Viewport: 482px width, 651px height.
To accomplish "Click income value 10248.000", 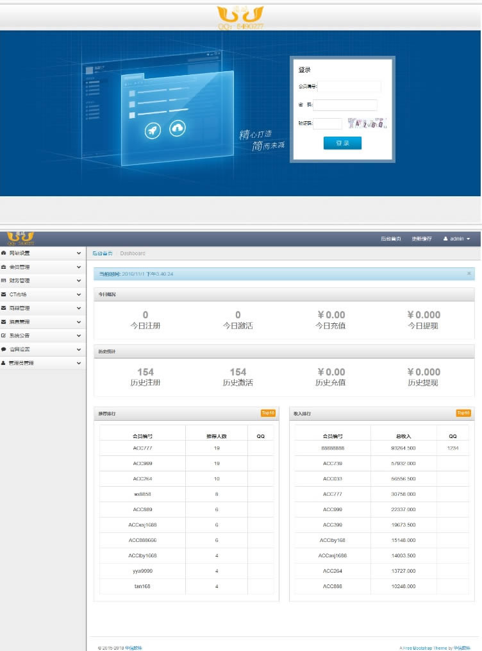I will tap(403, 586).
